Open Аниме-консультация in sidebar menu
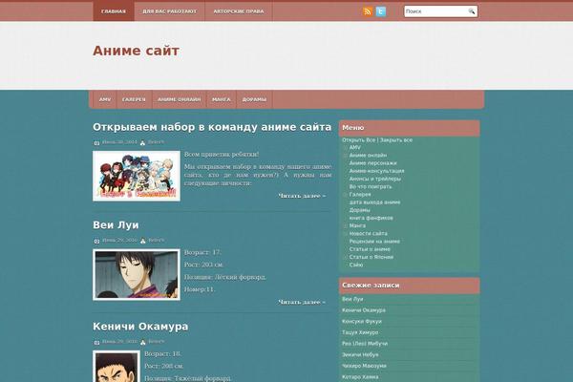 pos(377,171)
